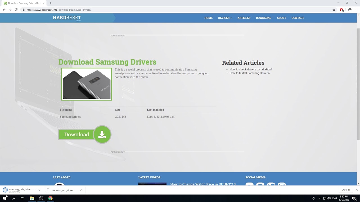This screenshot has width=360, height=202.
Task: Select the Download Samsung Drivers tab
Action: tap(24, 3)
